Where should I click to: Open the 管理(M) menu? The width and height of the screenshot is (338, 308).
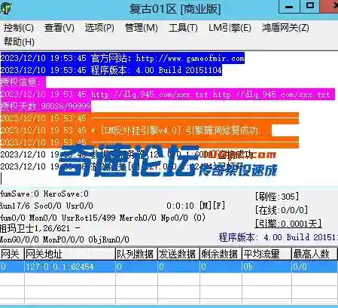coord(142,28)
